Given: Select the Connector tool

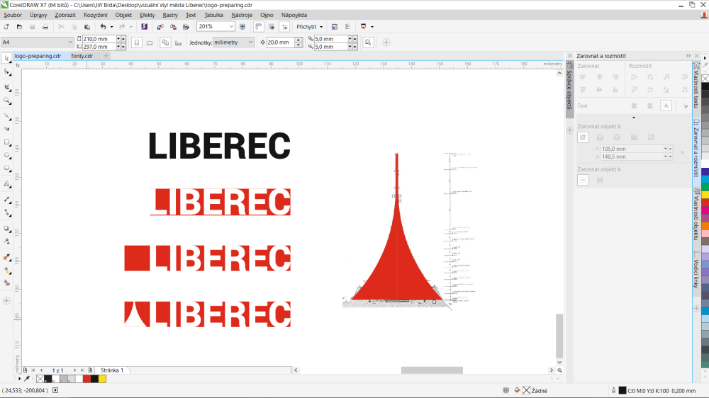Looking at the screenshot, I should pos(7,212).
